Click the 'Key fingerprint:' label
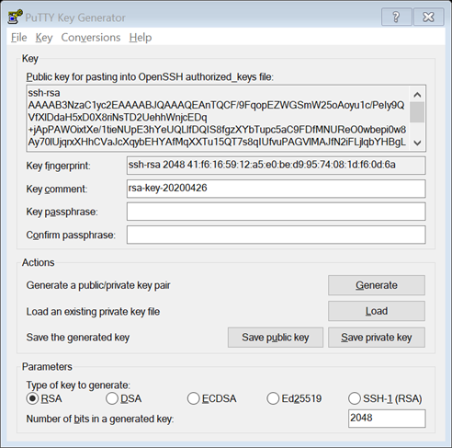452x448 pixels. click(58, 166)
